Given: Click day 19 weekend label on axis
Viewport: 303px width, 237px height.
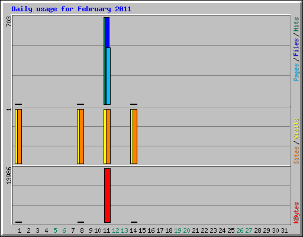Looking at the screenshot, I should [178, 230].
